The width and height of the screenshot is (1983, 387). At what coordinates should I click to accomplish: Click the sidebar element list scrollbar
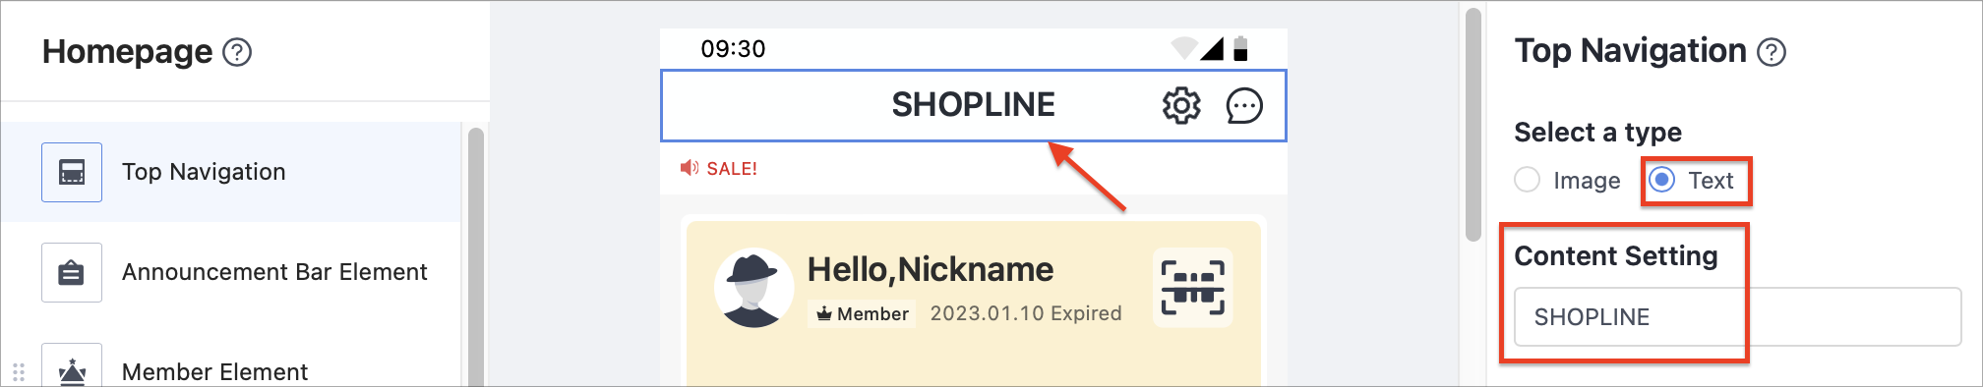pos(476,257)
